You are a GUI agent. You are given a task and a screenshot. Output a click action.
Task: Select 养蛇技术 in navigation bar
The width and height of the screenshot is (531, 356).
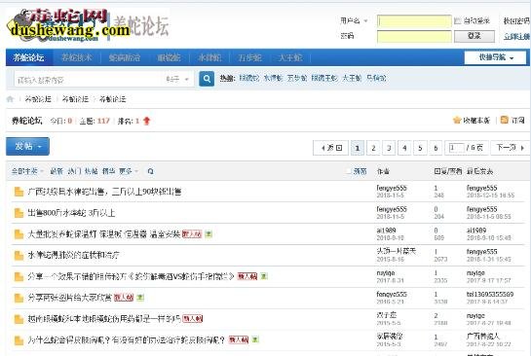[x=77, y=57]
